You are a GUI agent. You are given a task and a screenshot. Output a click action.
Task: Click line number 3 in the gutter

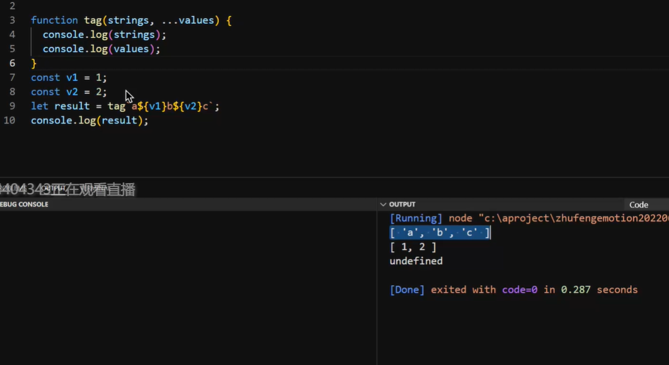pyautogui.click(x=12, y=20)
